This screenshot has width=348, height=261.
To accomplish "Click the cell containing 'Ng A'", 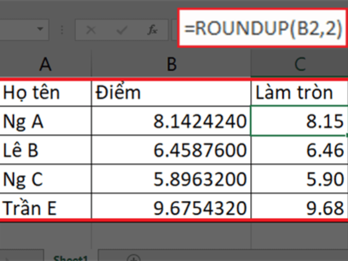I will click(46, 121).
